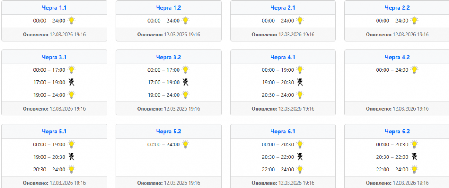Click the lightbulb beside 00:00 – 17:00 in Черга 3.1
Viewport: 449px width, 188px height.
pos(71,70)
